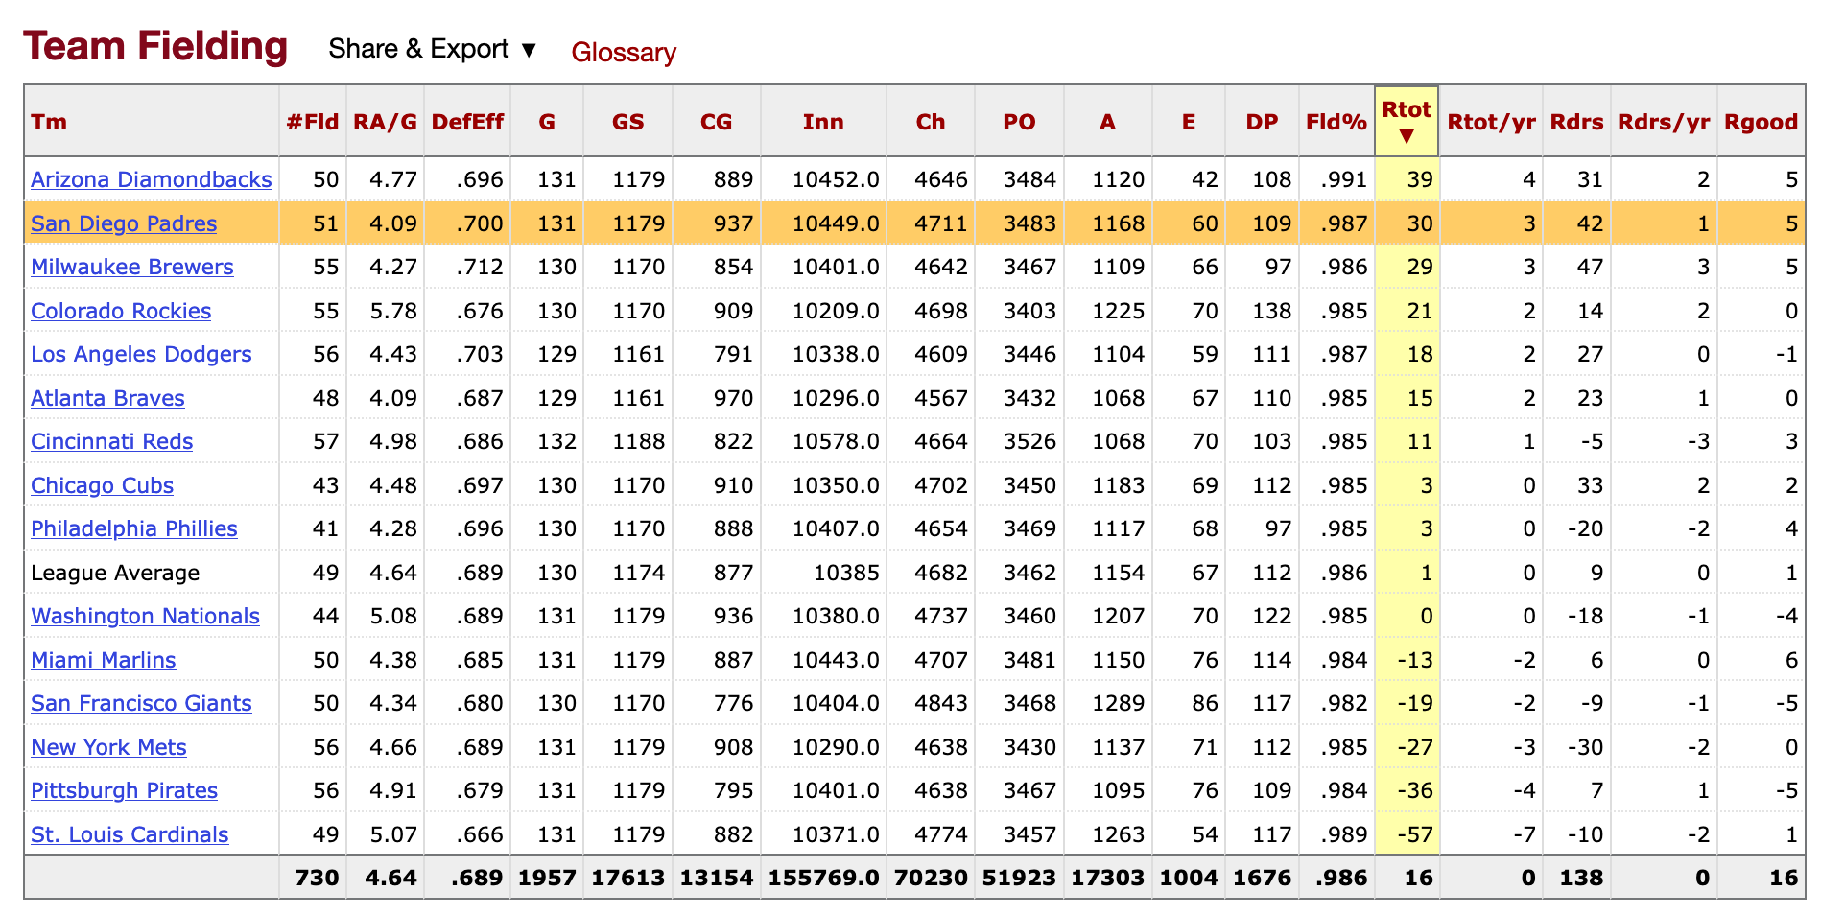The width and height of the screenshot is (1821, 915).
Task: Open Atlanta Braves team link
Action: tap(107, 398)
